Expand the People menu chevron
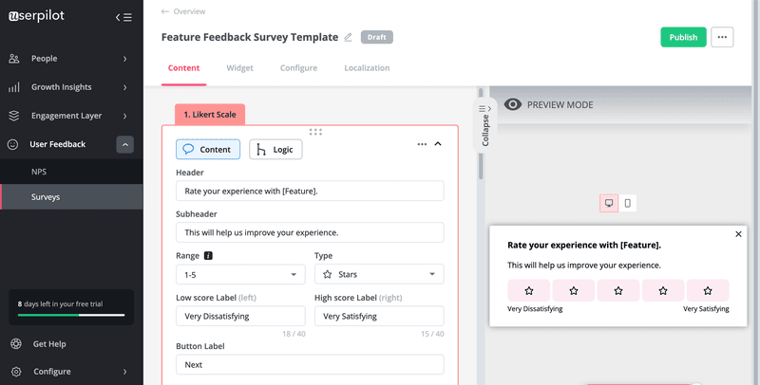The height and width of the screenshot is (385, 760). coord(125,59)
